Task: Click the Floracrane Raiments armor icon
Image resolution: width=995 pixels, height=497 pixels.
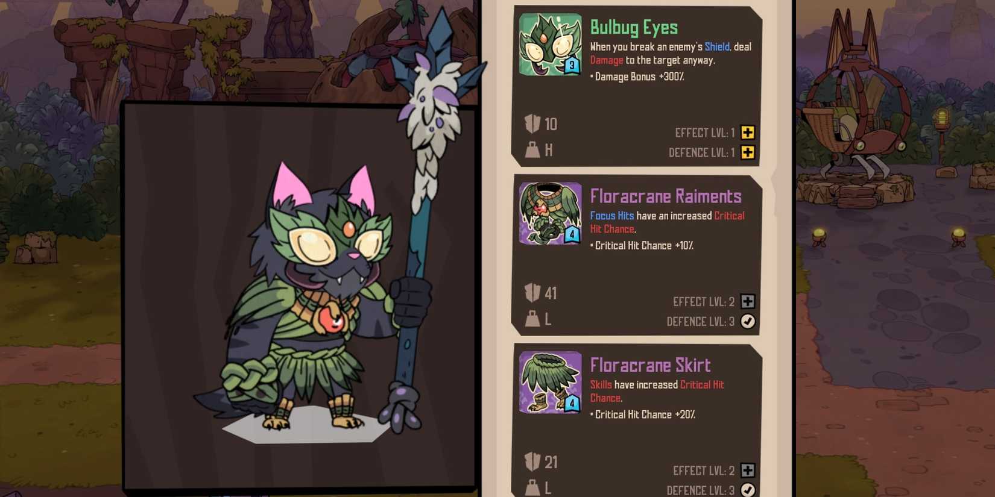Action: click(551, 213)
